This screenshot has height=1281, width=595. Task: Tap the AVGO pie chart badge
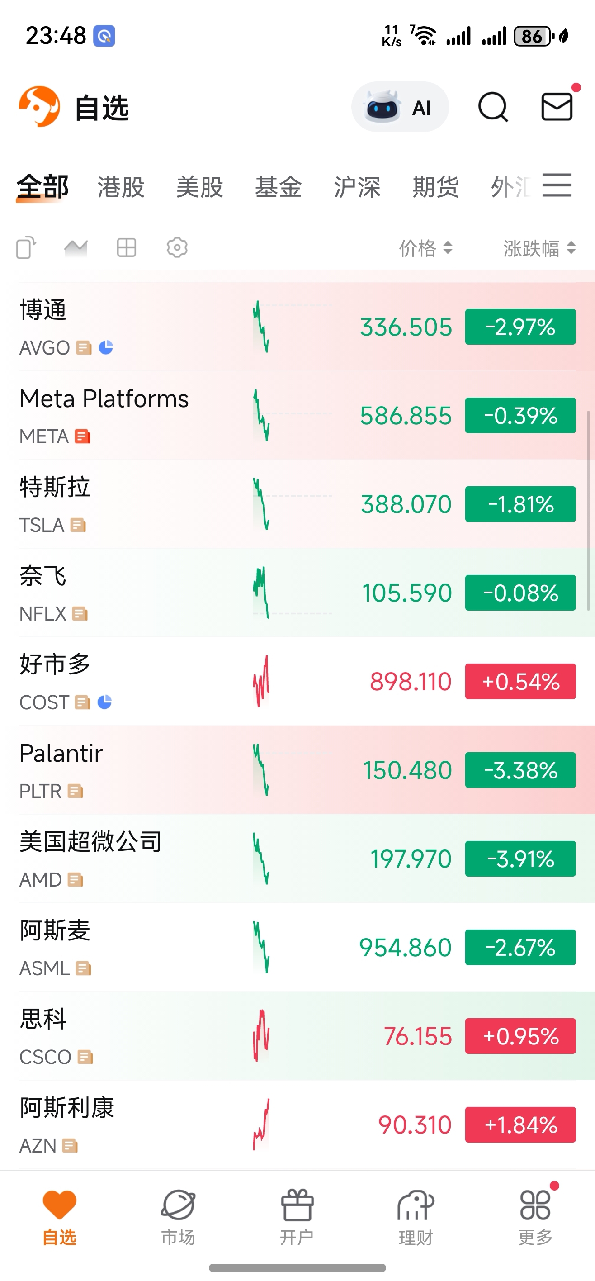(106, 347)
